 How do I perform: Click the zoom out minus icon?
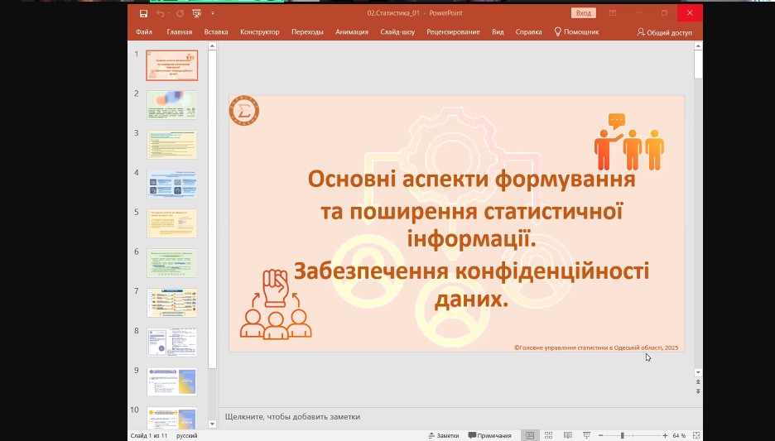pyautogui.click(x=601, y=435)
